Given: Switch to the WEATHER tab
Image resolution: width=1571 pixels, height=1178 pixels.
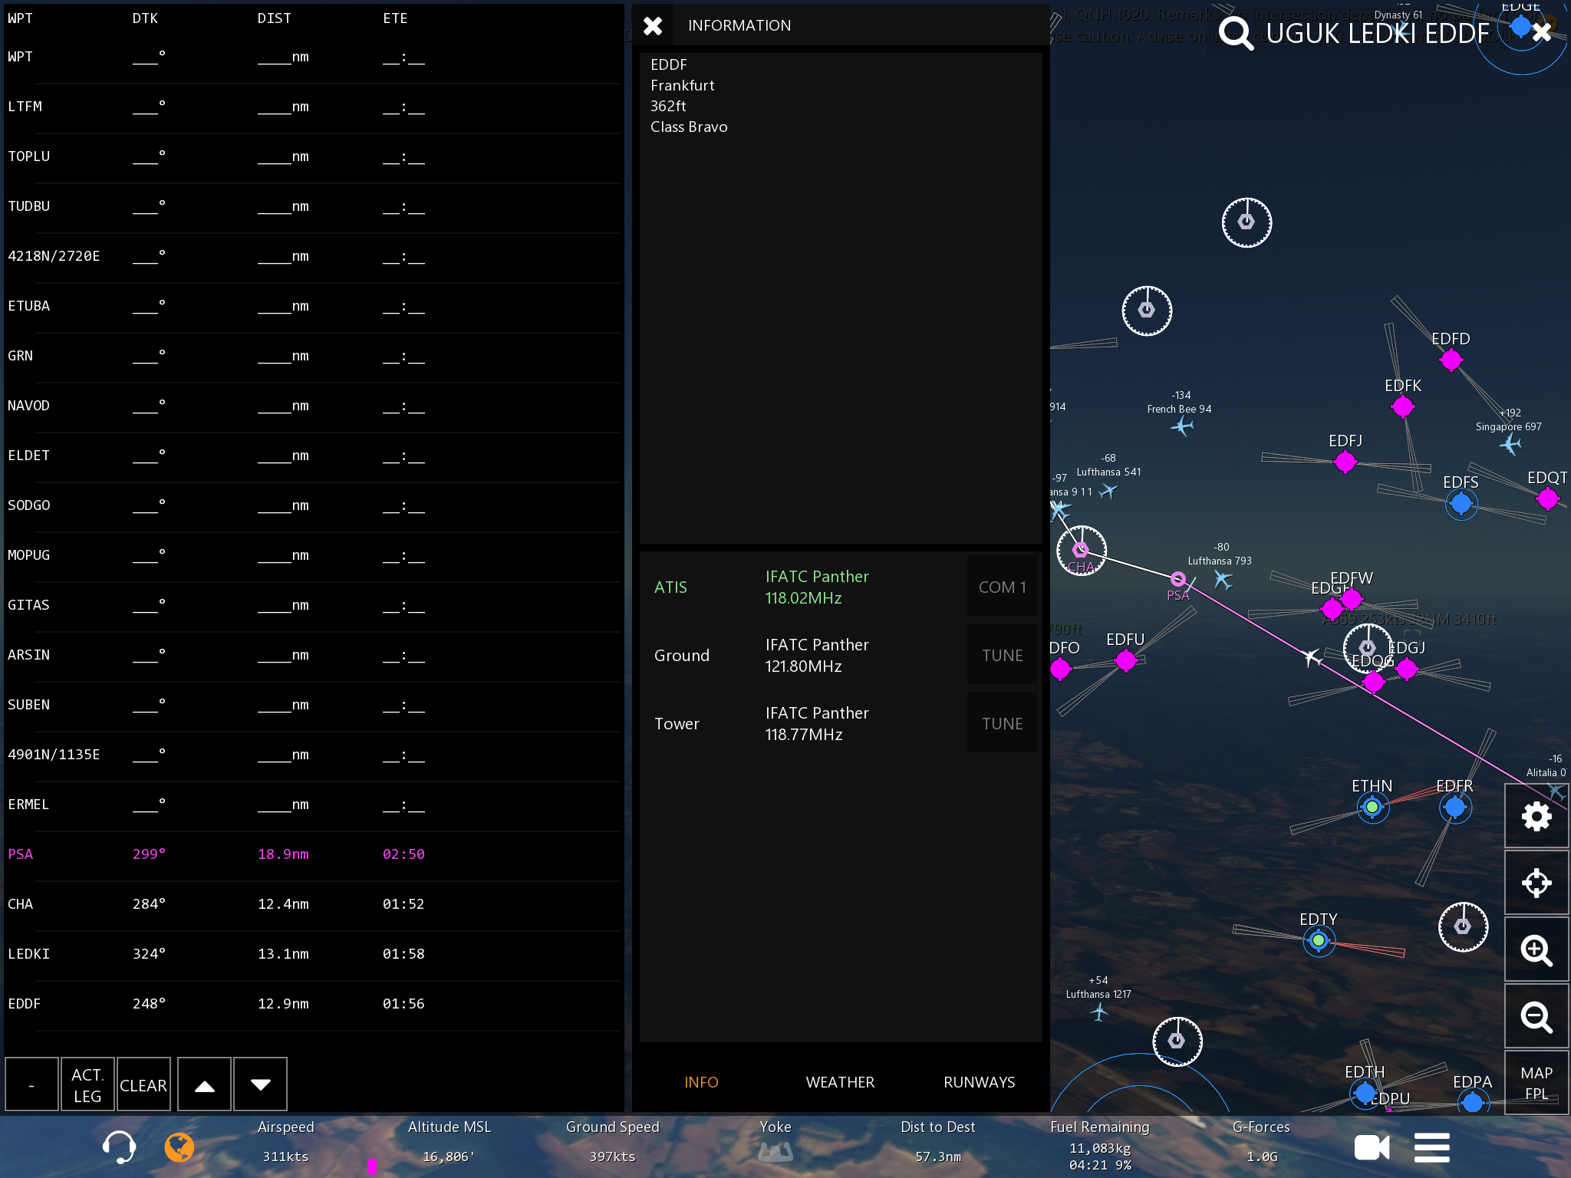Looking at the screenshot, I should click(840, 1082).
